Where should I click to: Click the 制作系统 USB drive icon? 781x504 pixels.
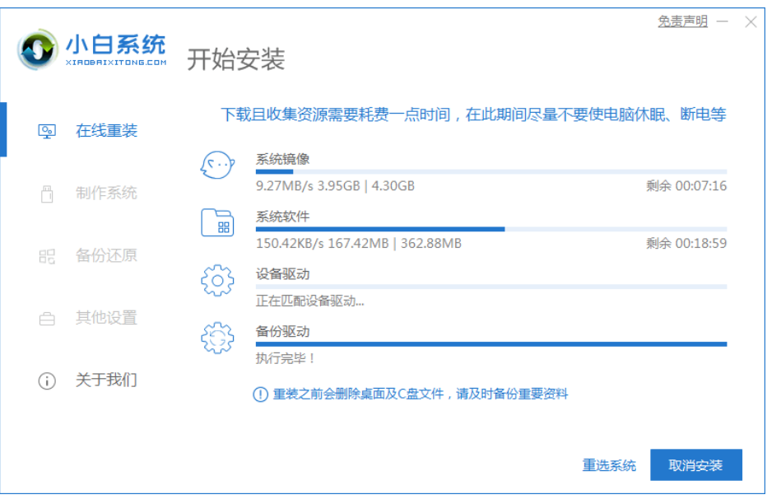[x=47, y=194]
